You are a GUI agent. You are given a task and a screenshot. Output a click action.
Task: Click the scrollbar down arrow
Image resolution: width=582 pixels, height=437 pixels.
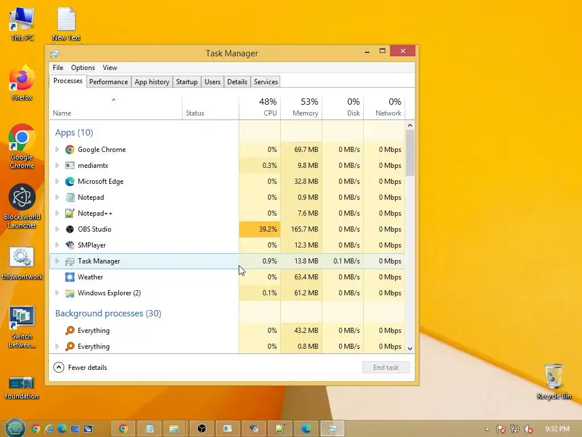pos(410,349)
